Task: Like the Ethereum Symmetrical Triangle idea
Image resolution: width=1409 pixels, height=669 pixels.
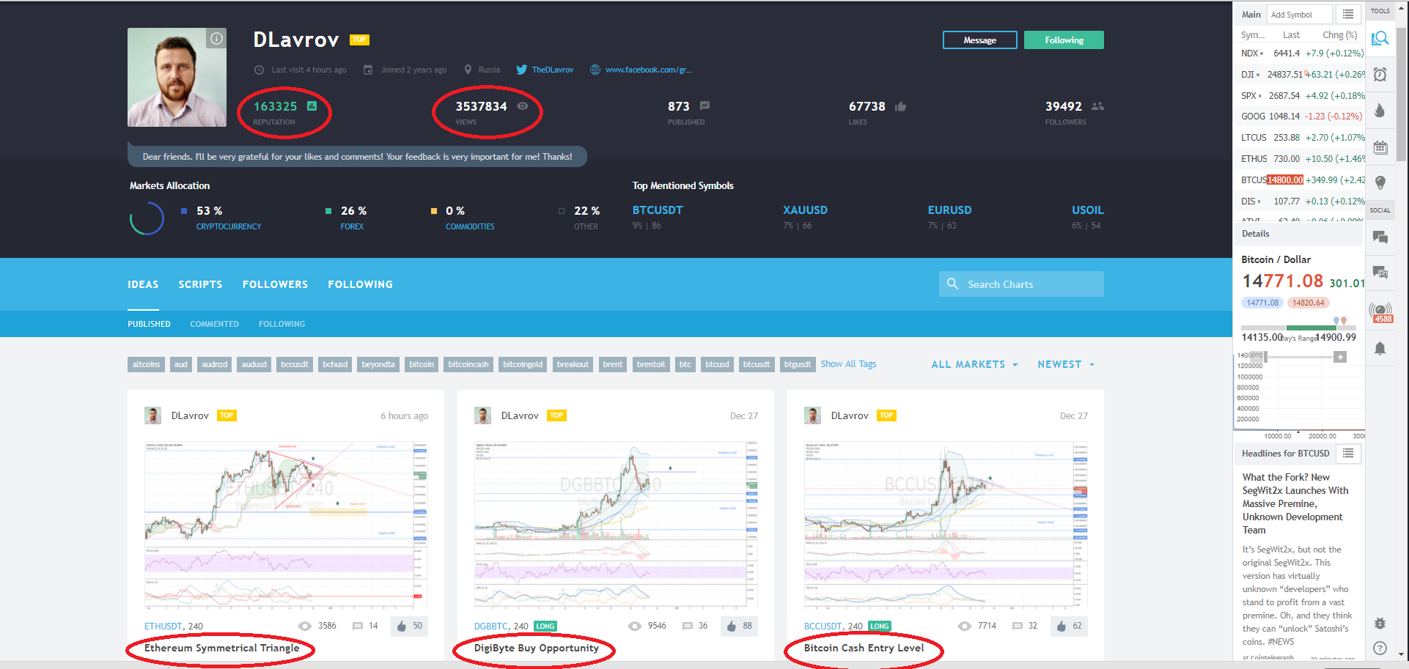Action: click(x=409, y=626)
